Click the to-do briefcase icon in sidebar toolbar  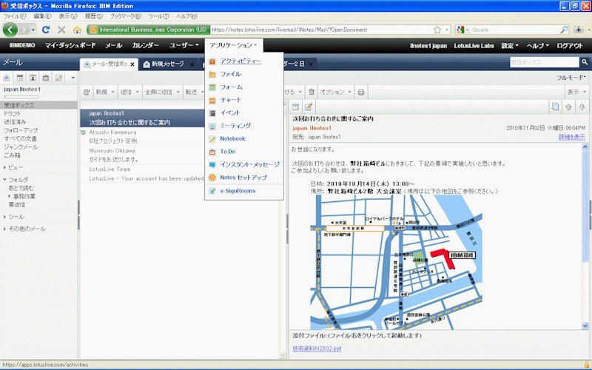pos(46,78)
